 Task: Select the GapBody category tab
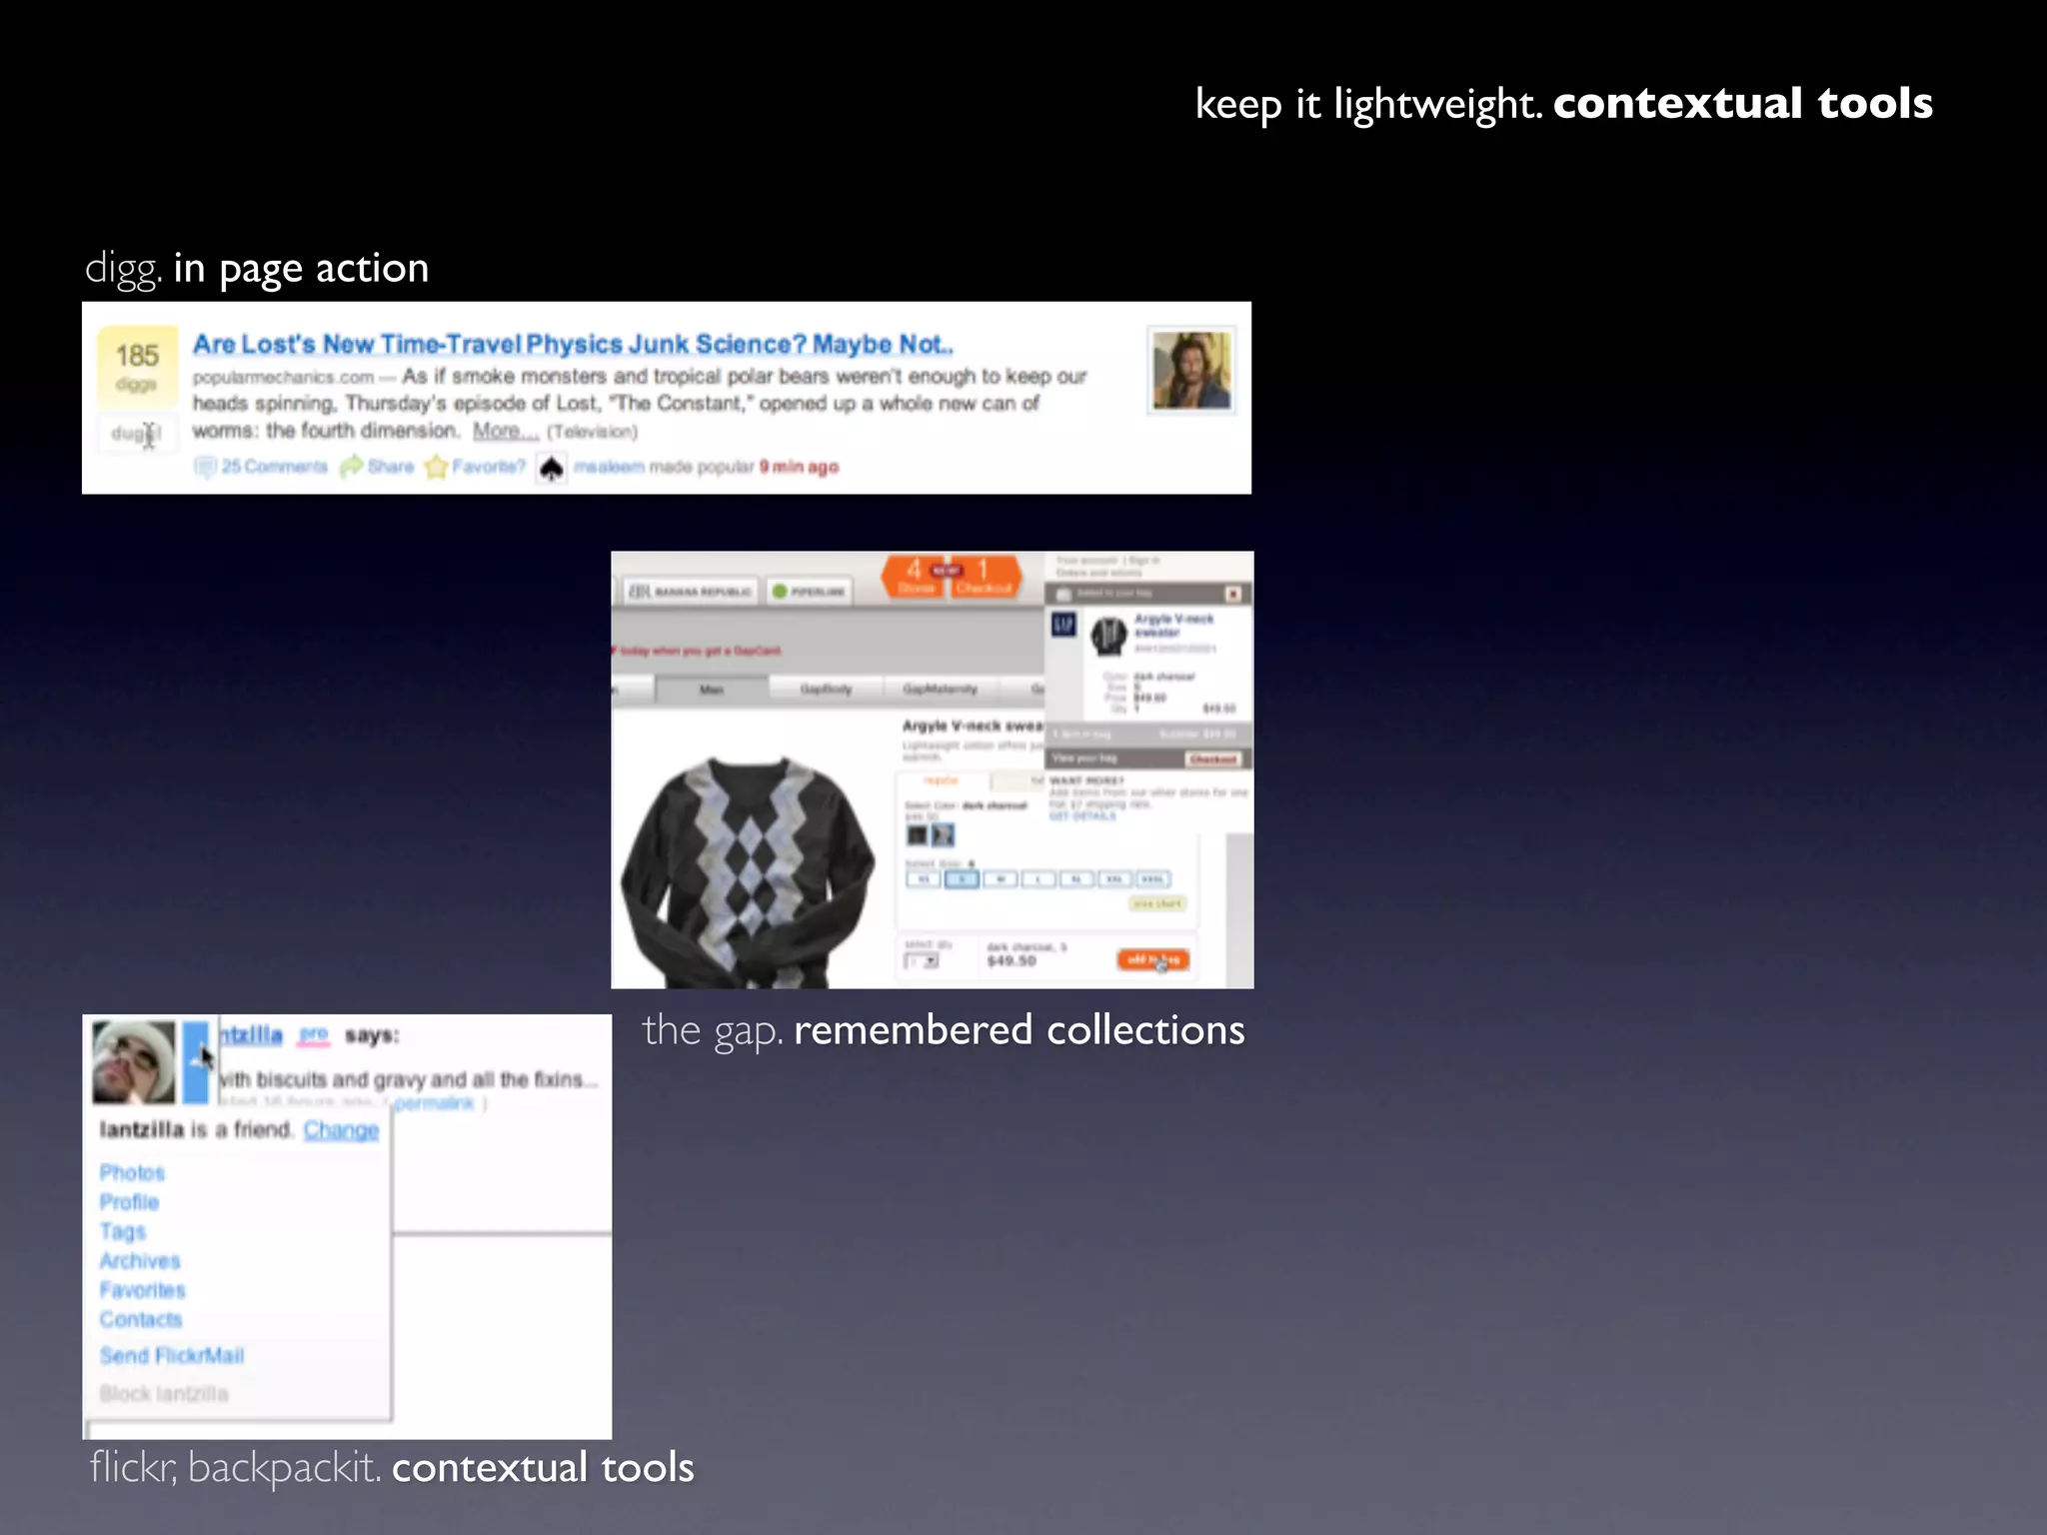point(826,690)
